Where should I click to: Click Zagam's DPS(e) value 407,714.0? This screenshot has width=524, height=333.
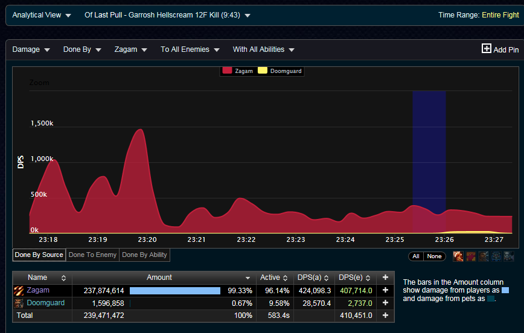point(356,291)
